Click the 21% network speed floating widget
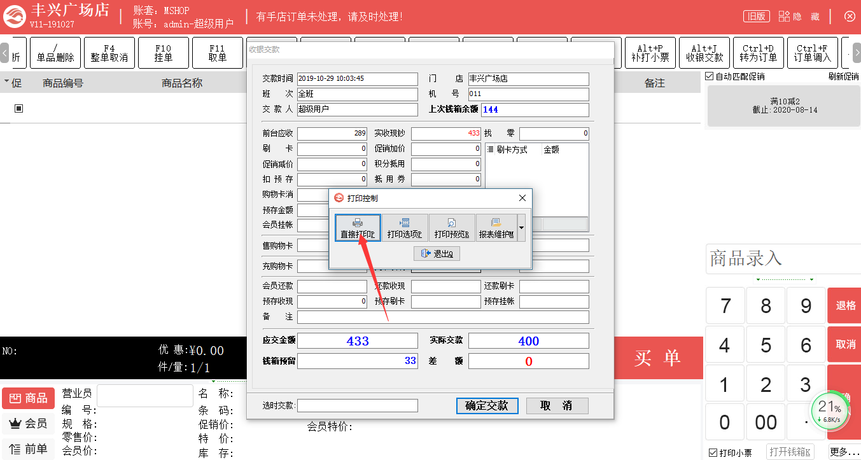This screenshot has width=861, height=460. 830,412
